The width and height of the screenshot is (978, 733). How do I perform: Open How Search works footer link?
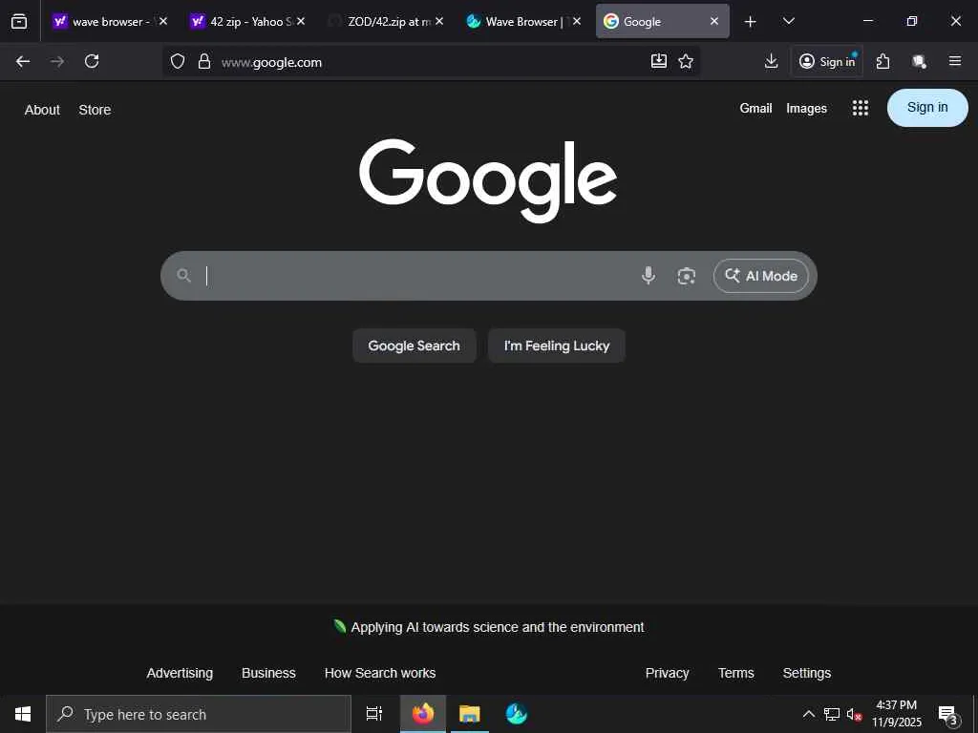click(x=380, y=673)
